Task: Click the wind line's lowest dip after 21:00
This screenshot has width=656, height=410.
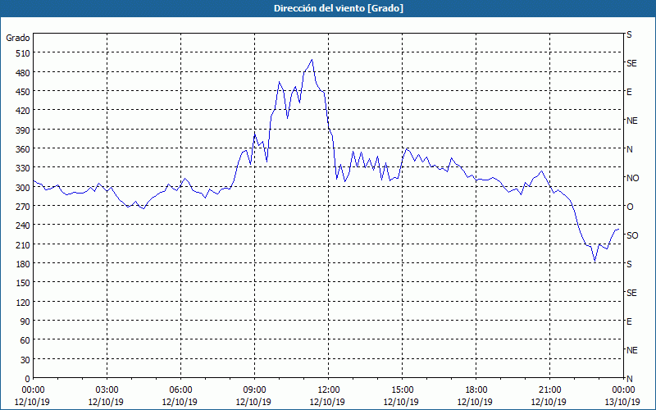Action: tap(595, 262)
